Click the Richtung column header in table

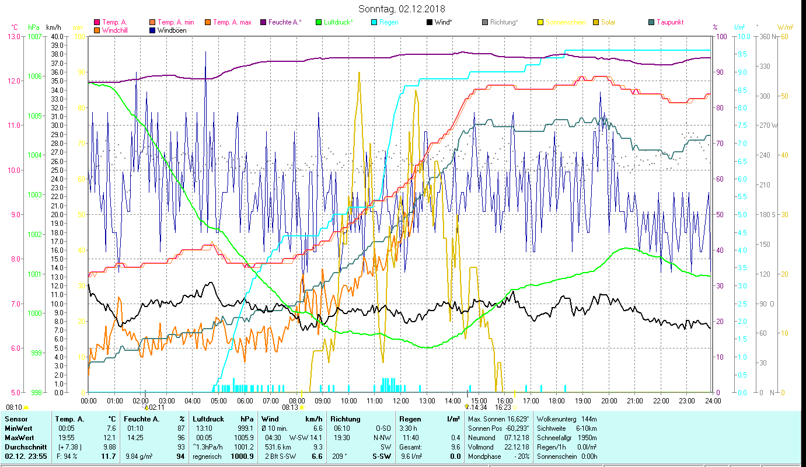click(346, 419)
